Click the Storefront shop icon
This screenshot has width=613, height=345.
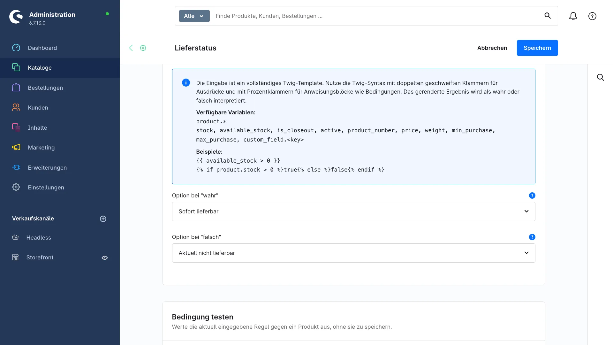(15, 257)
